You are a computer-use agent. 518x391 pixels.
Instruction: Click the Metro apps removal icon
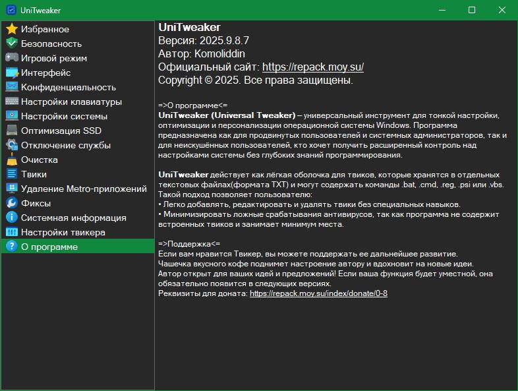(12, 189)
